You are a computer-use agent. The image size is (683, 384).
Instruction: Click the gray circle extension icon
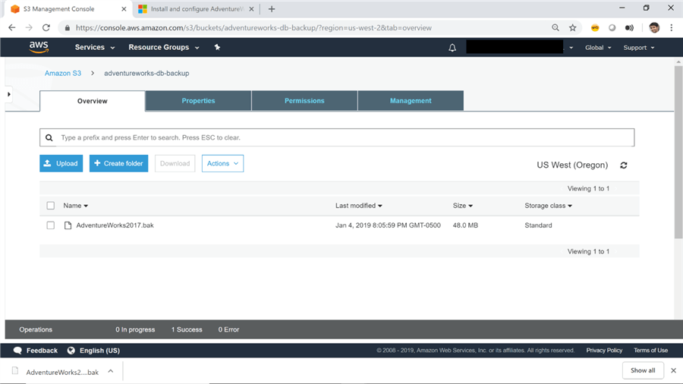[x=612, y=27]
